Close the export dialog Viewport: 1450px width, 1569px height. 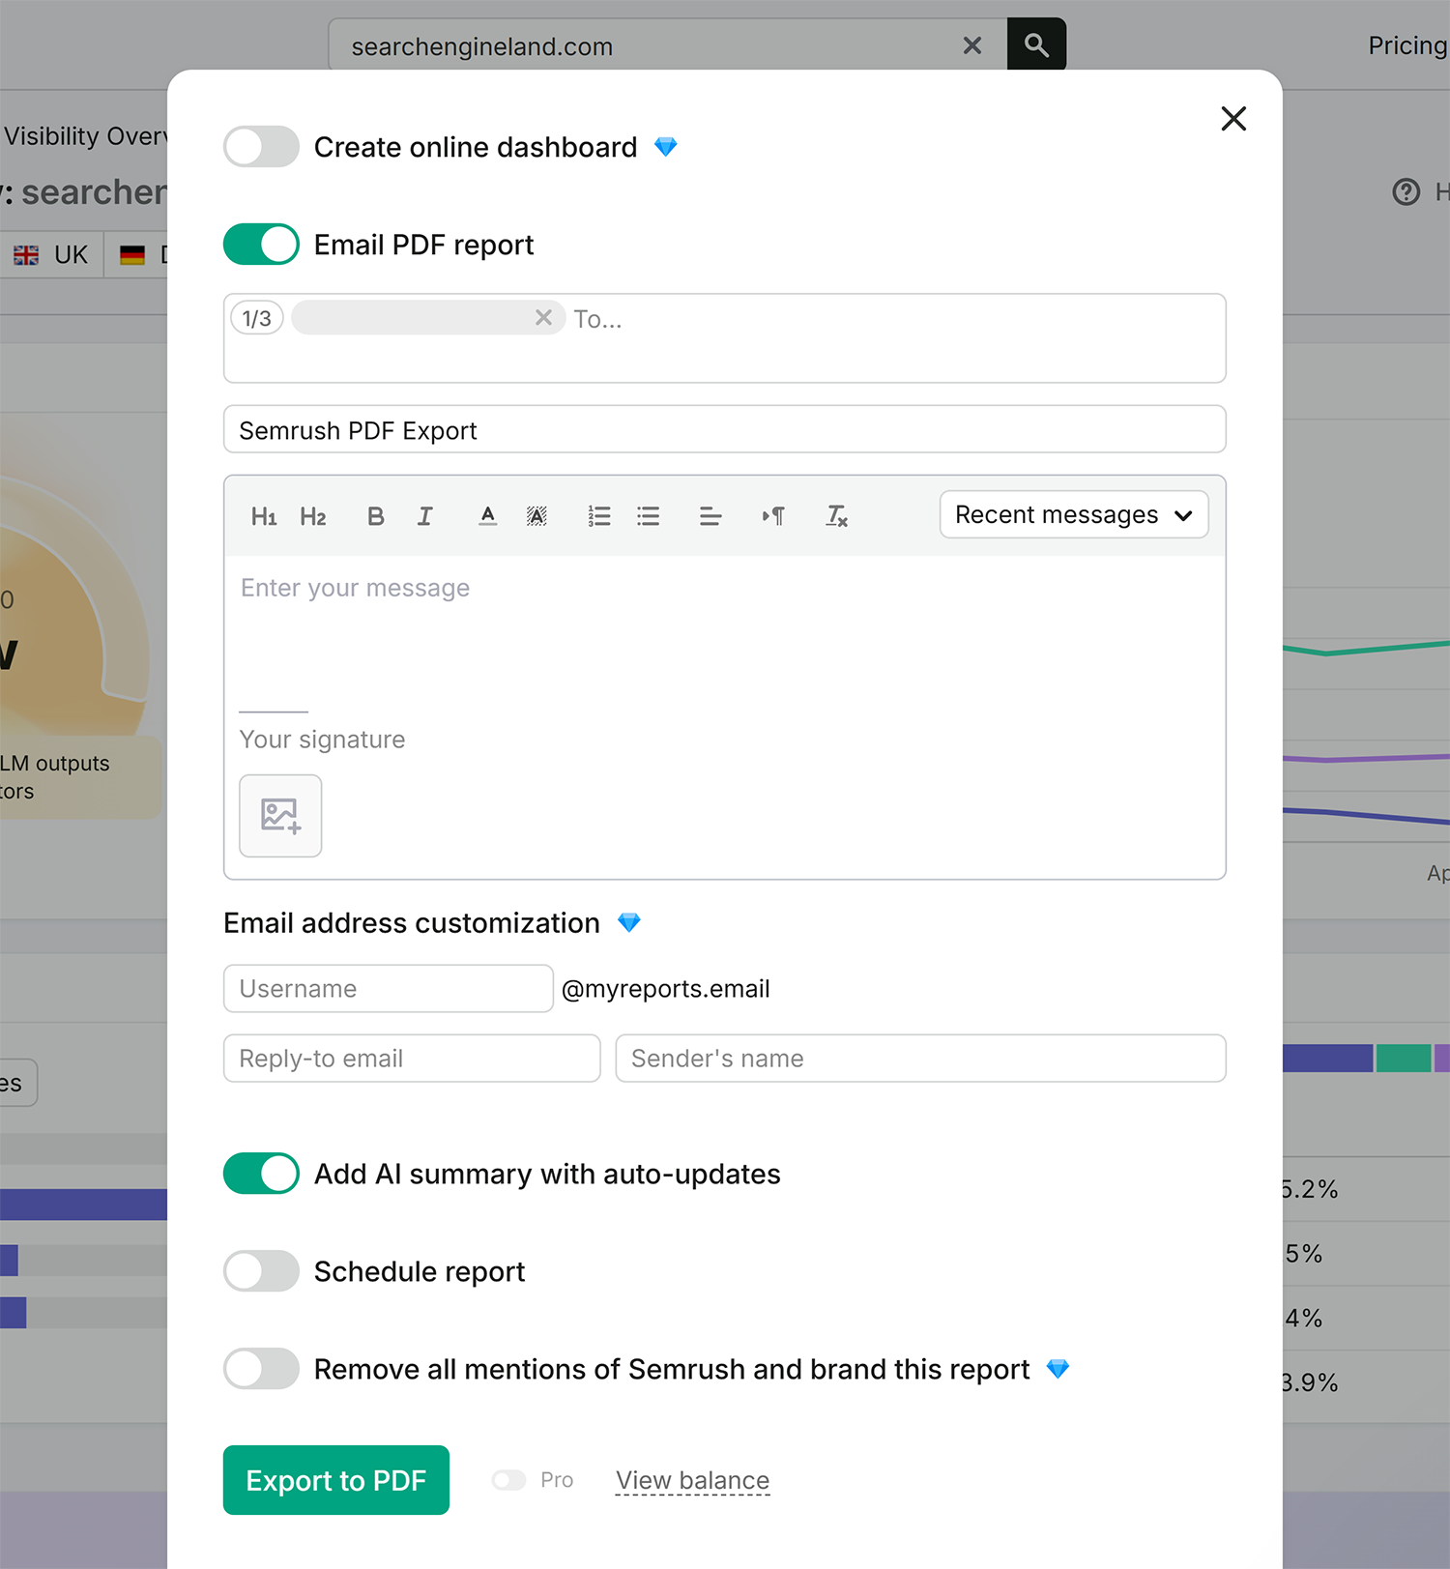[1233, 118]
